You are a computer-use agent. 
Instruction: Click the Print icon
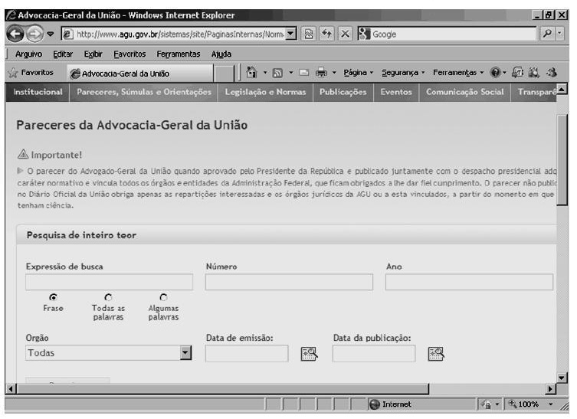pyautogui.click(x=321, y=73)
